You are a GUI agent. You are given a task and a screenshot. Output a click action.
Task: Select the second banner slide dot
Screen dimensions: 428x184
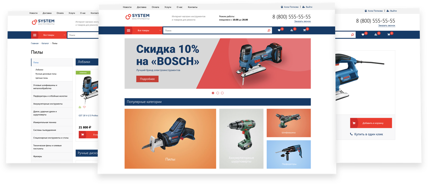(218, 93)
